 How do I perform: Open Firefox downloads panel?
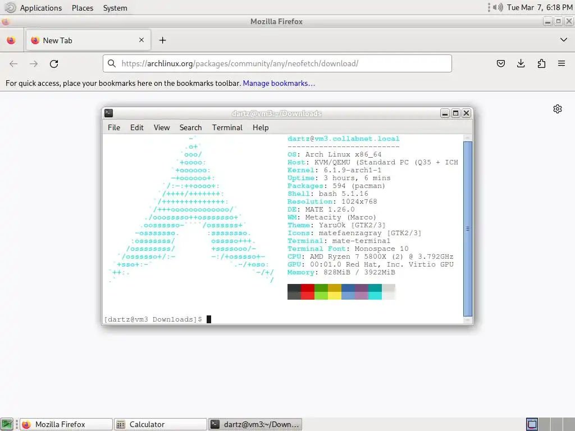click(521, 63)
